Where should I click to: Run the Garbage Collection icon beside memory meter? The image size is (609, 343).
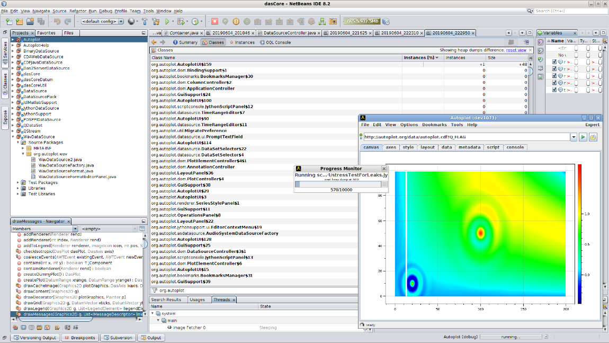pos(386,22)
